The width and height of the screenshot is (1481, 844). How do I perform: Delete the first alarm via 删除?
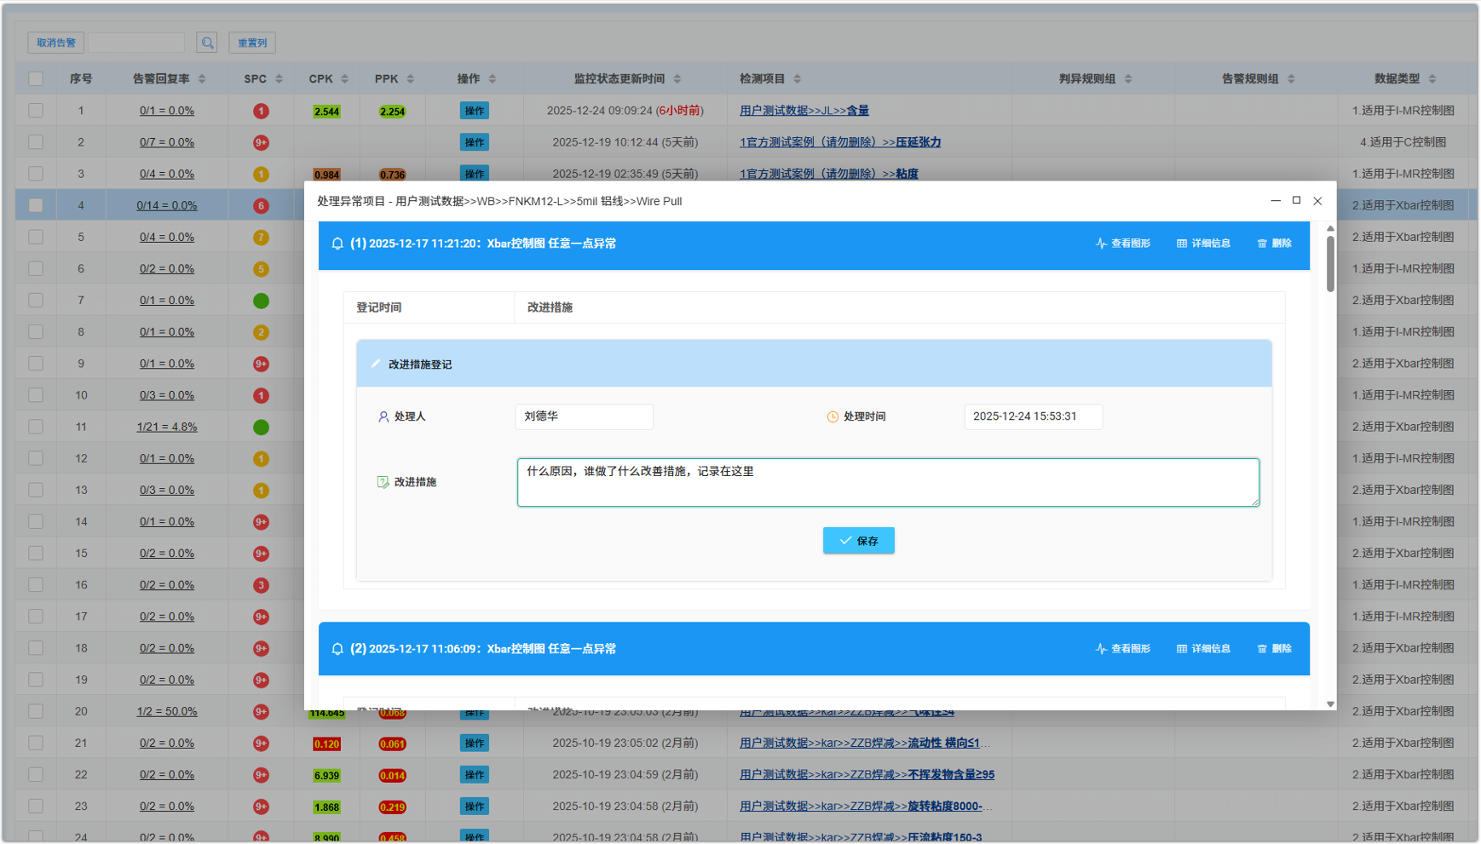1274,244
